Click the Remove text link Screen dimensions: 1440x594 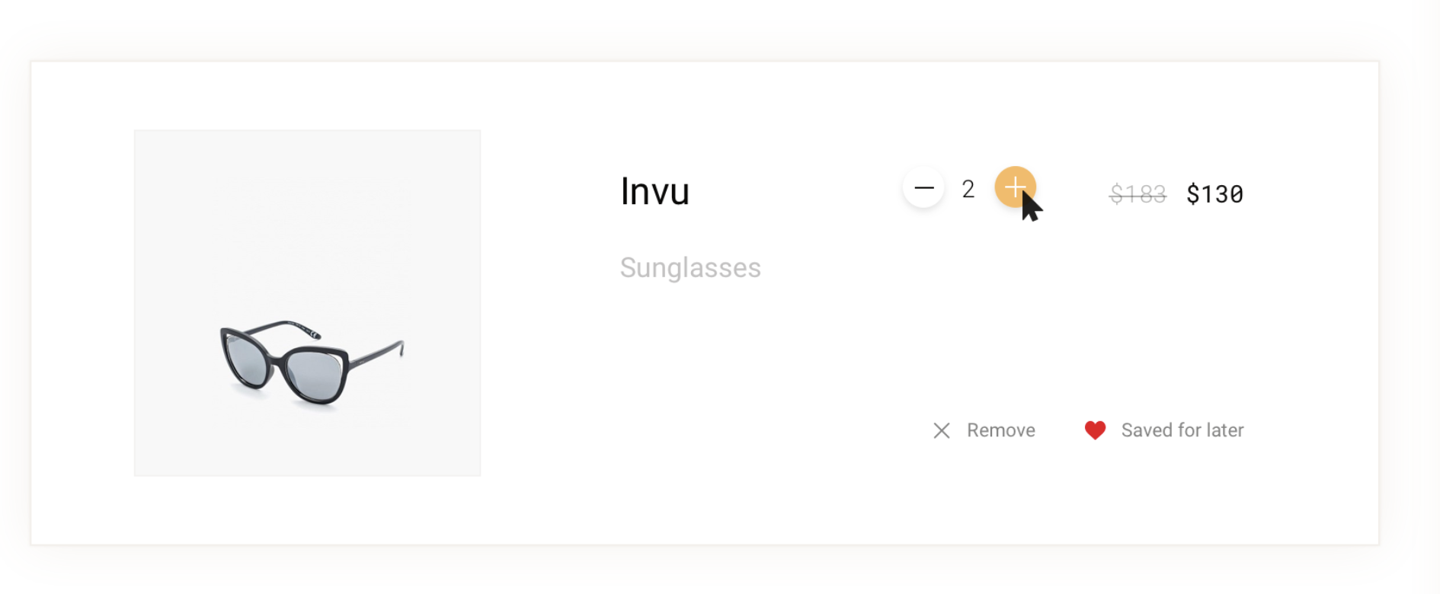(1000, 430)
